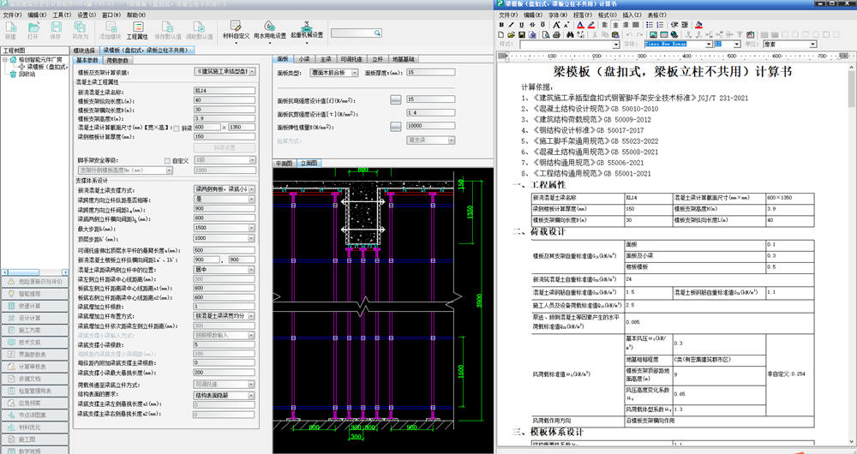Switch to the 荷载参数 tab

(x=117, y=61)
